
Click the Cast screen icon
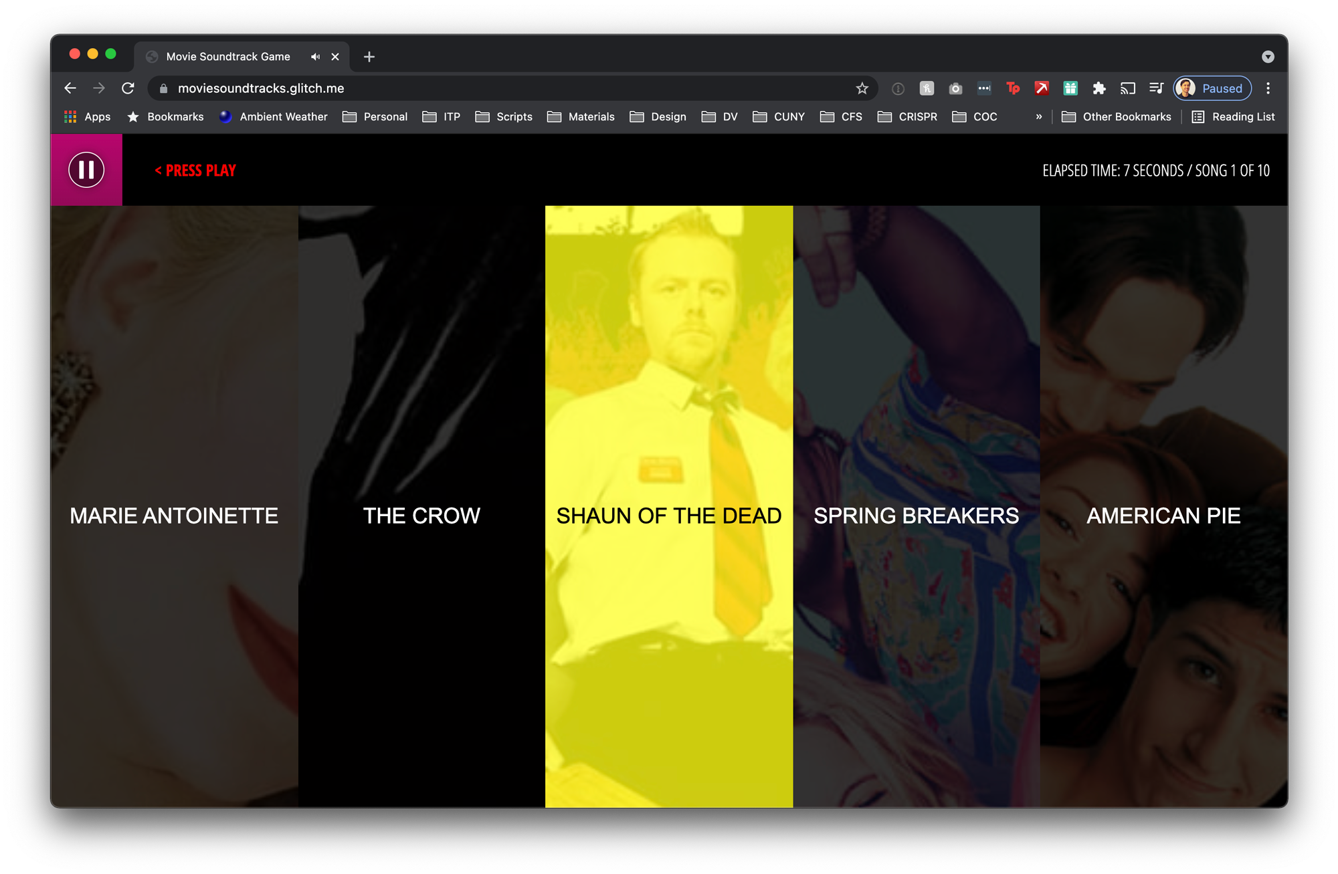[1128, 88]
